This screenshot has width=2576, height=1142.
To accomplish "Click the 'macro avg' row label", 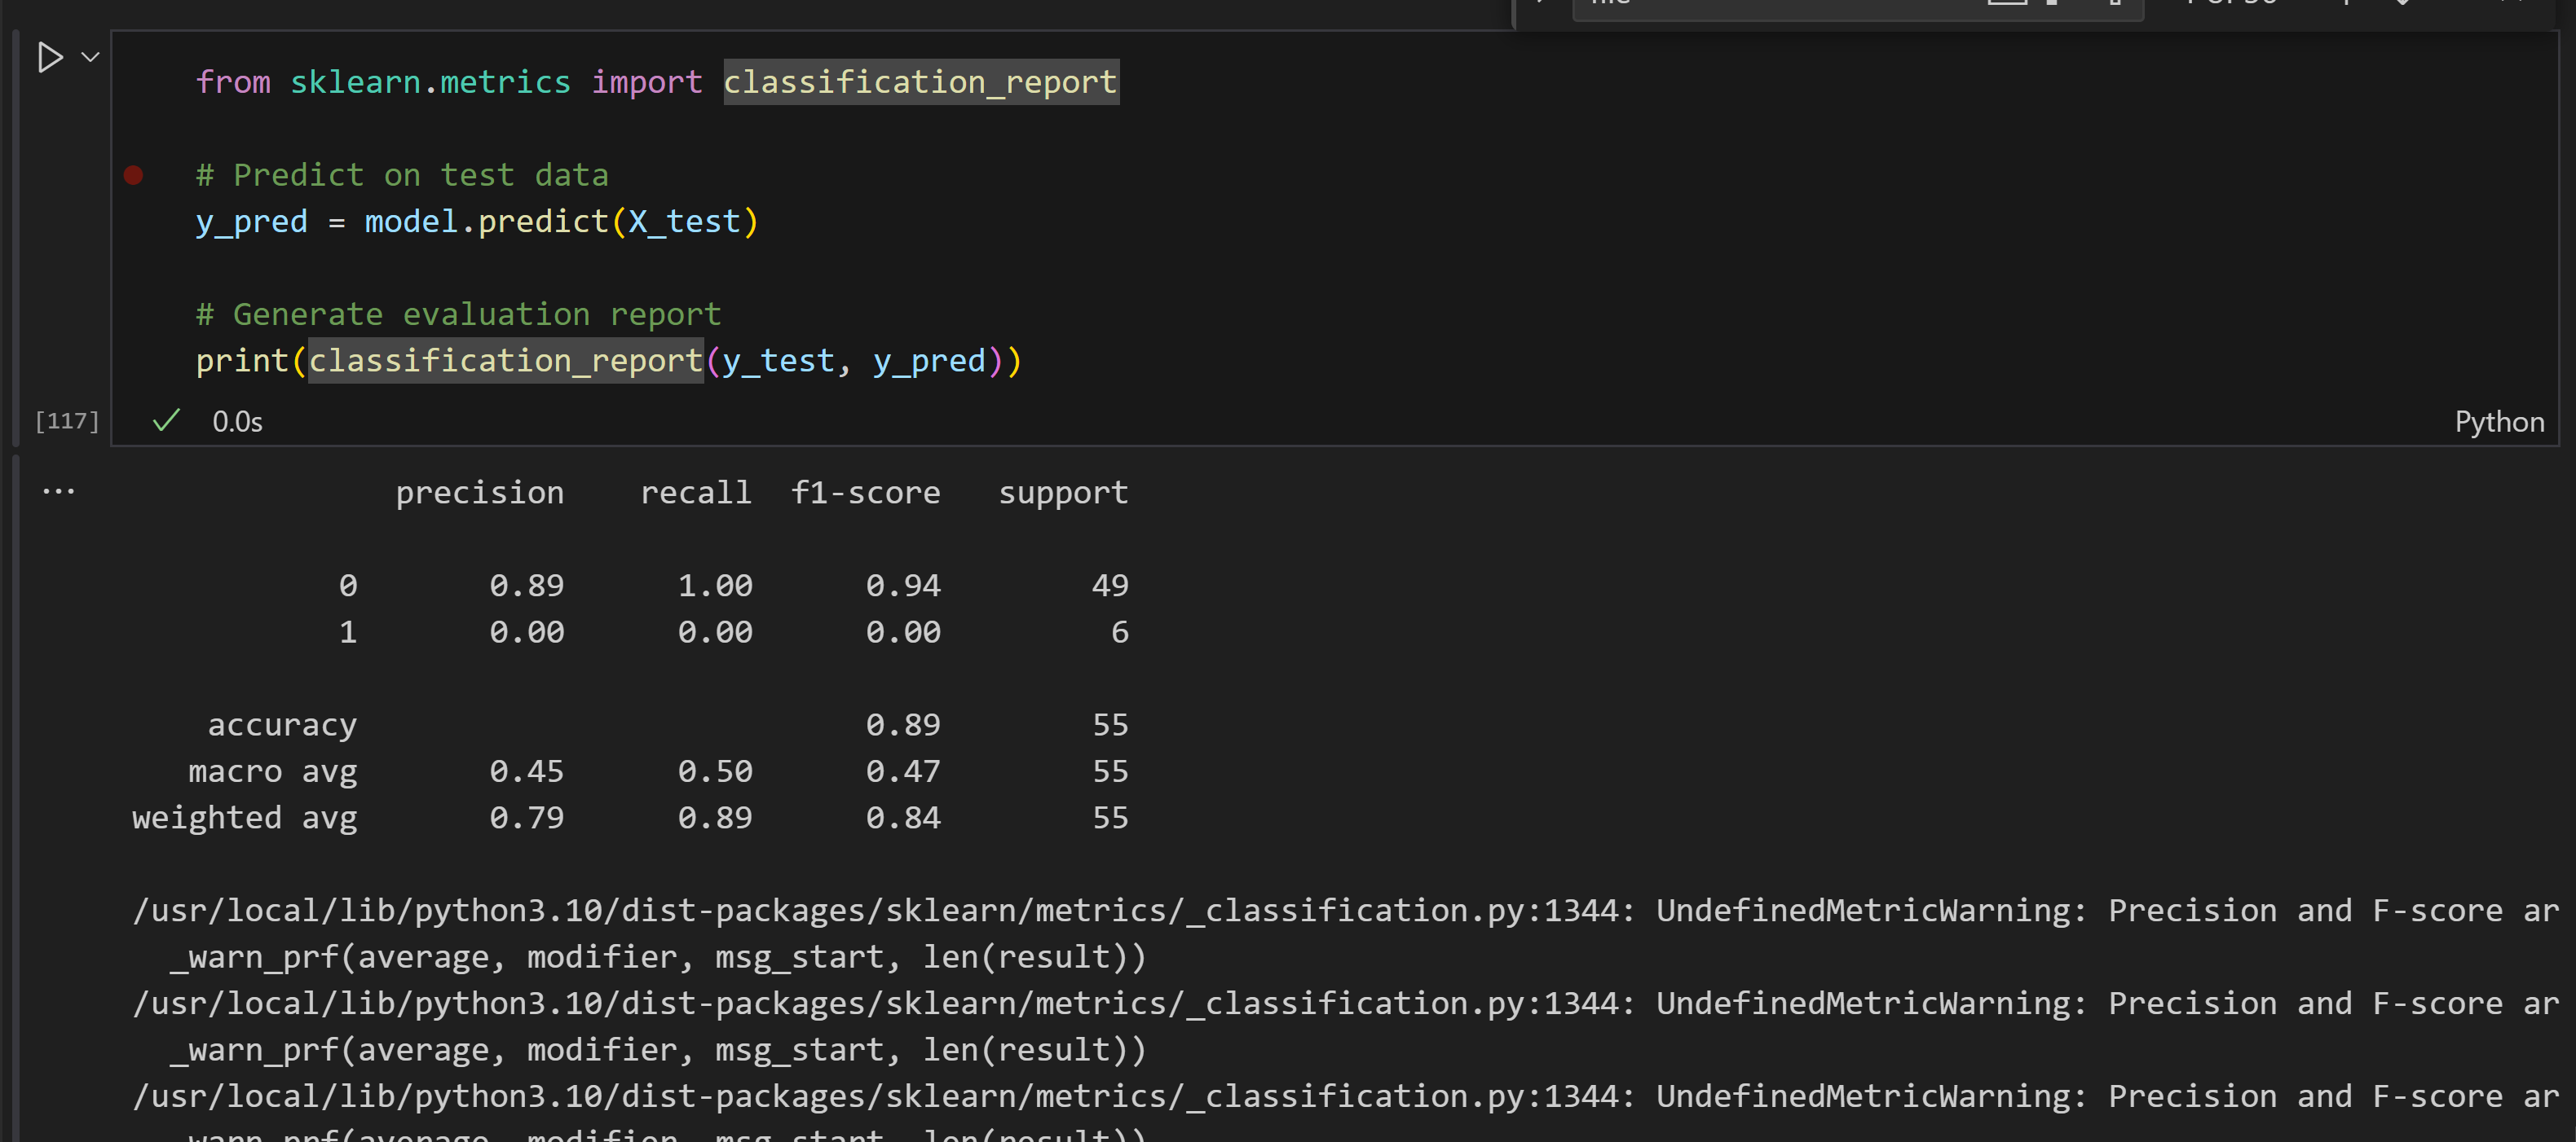I will click(273, 772).
